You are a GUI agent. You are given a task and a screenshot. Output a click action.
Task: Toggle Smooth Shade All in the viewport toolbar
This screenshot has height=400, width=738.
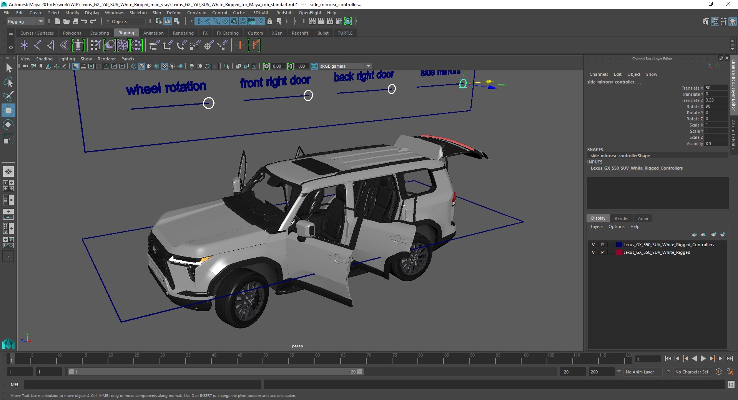pyautogui.click(x=141, y=66)
